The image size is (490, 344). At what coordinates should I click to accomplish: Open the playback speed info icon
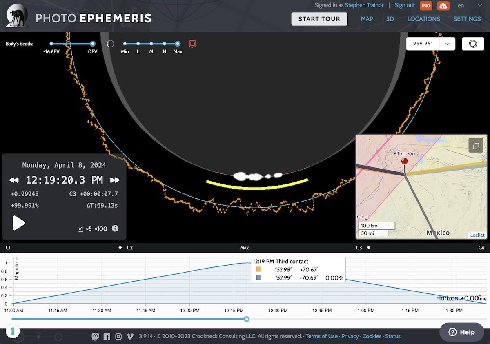(x=115, y=229)
